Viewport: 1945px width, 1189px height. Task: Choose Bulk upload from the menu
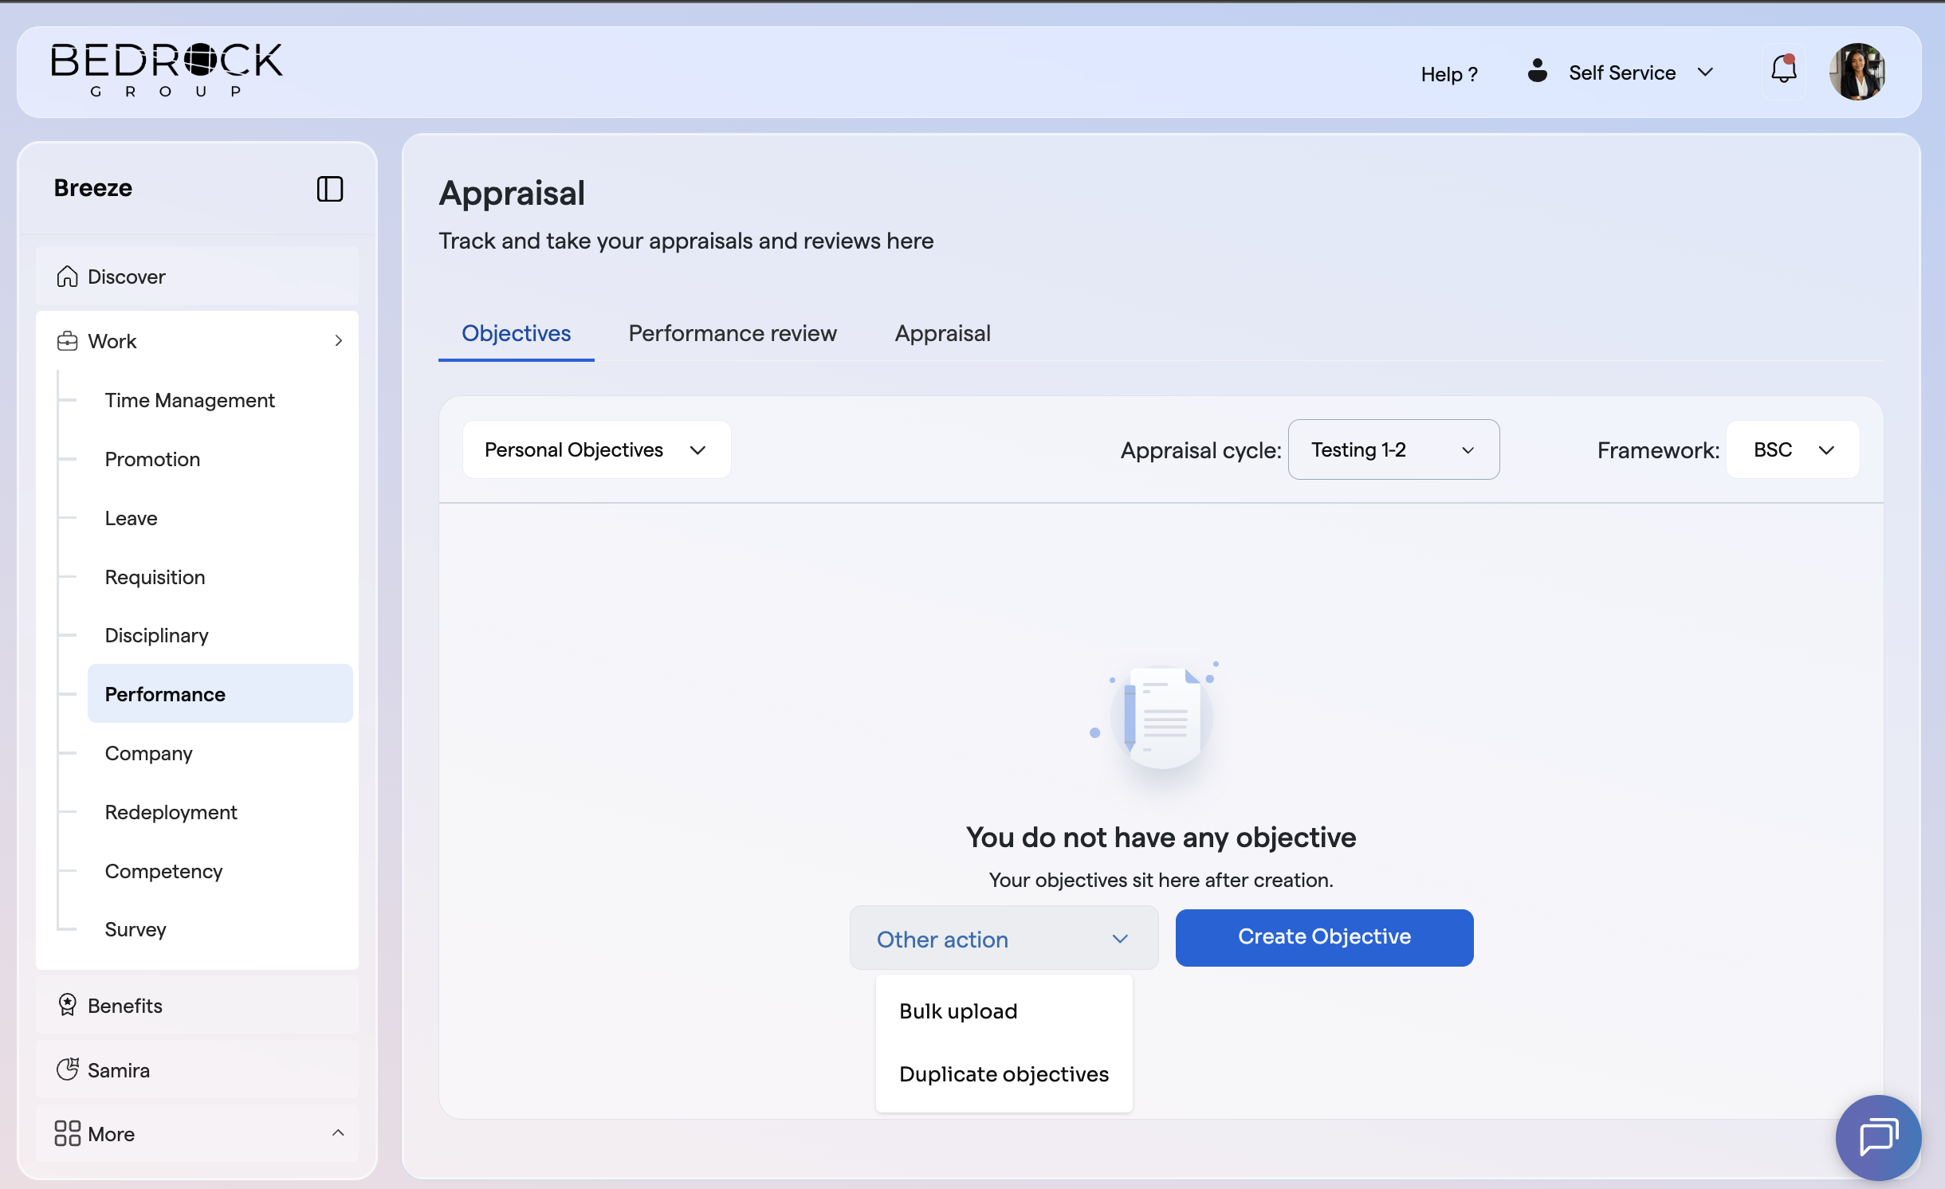[1004, 1011]
